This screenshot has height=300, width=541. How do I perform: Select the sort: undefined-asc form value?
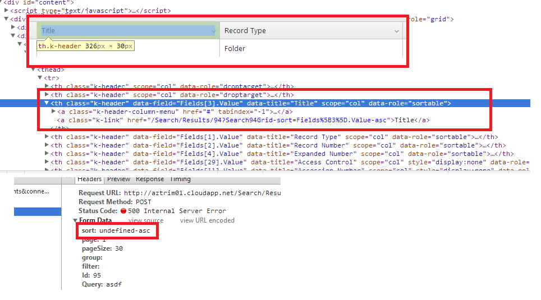click(x=116, y=230)
